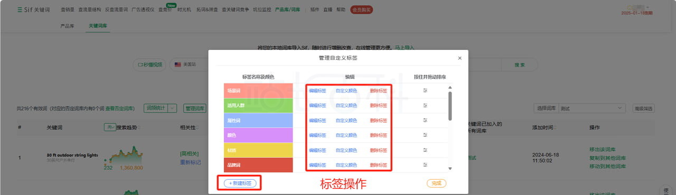Click drag-sort handle for 适用人群 row
The image size is (676, 195).
click(x=425, y=105)
